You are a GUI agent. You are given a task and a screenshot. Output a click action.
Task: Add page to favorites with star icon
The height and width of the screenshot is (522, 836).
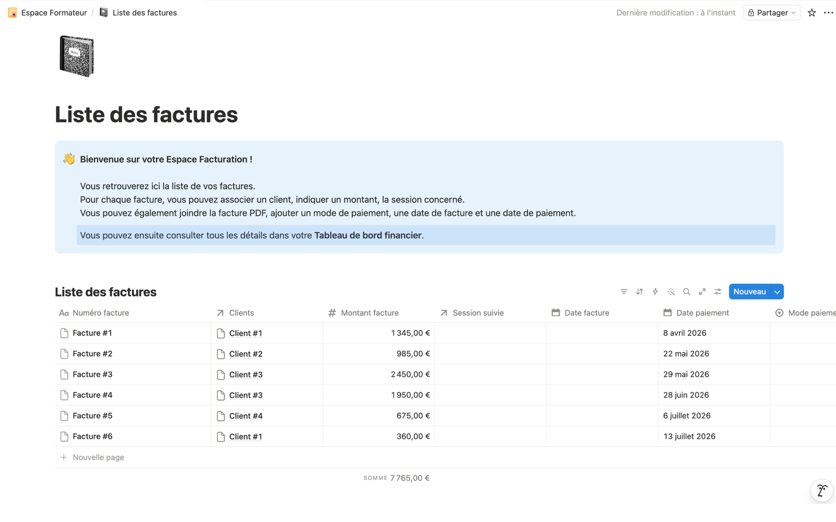(811, 13)
